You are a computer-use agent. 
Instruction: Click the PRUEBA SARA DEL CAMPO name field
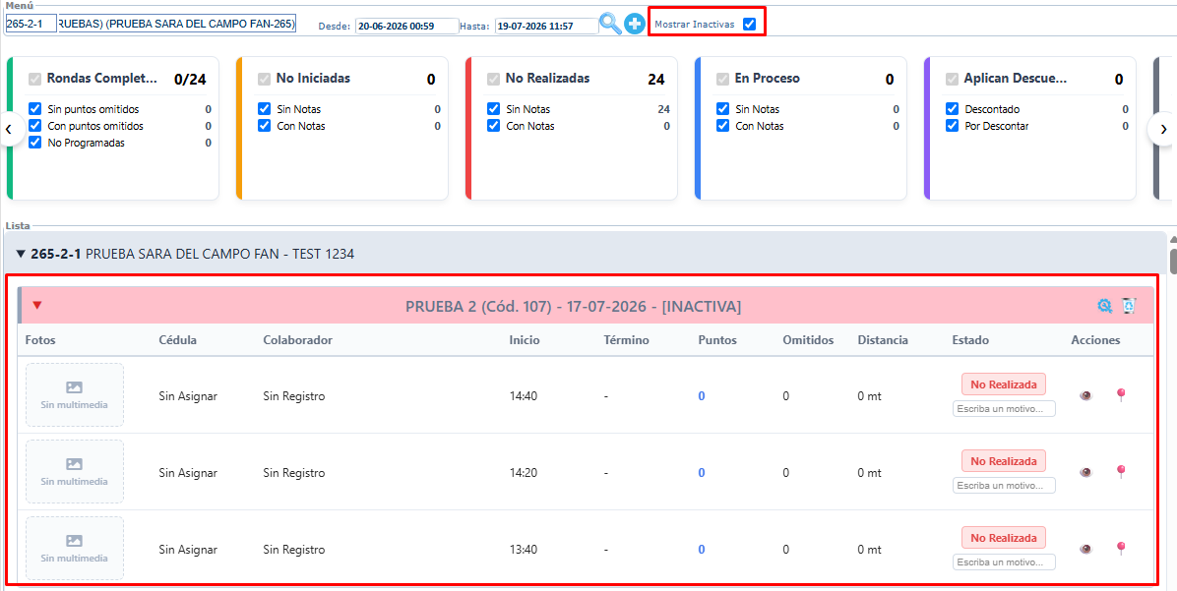tap(177, 24)
